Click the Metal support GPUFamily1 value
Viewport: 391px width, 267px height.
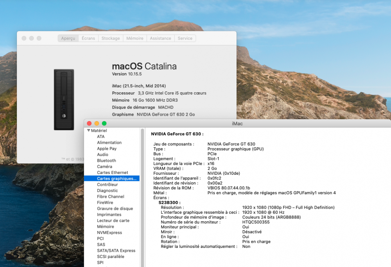pyautogui.click(x=272, y=193)
